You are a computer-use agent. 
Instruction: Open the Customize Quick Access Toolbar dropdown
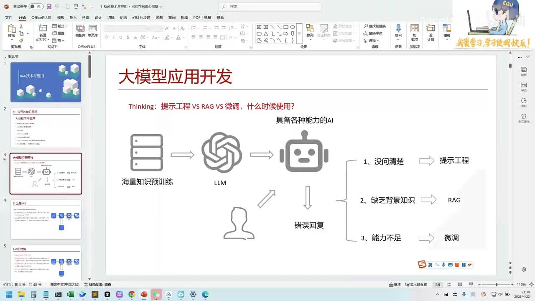click(91, 7)
